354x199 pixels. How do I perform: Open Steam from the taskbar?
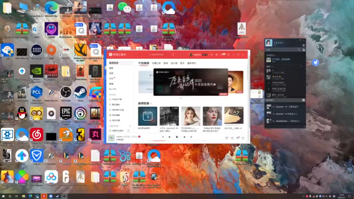click(x=58, y=196)
